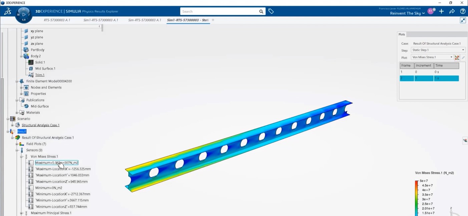Click the red 5e+7 band in the legend
Viewport: 468px width, 216px height.
pos(416,182)
